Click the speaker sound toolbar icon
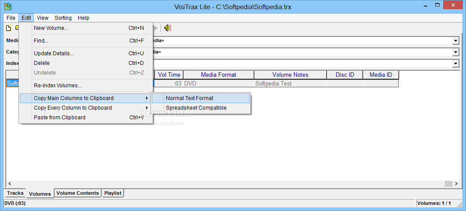The image size is (466, 211). (168, 28)
